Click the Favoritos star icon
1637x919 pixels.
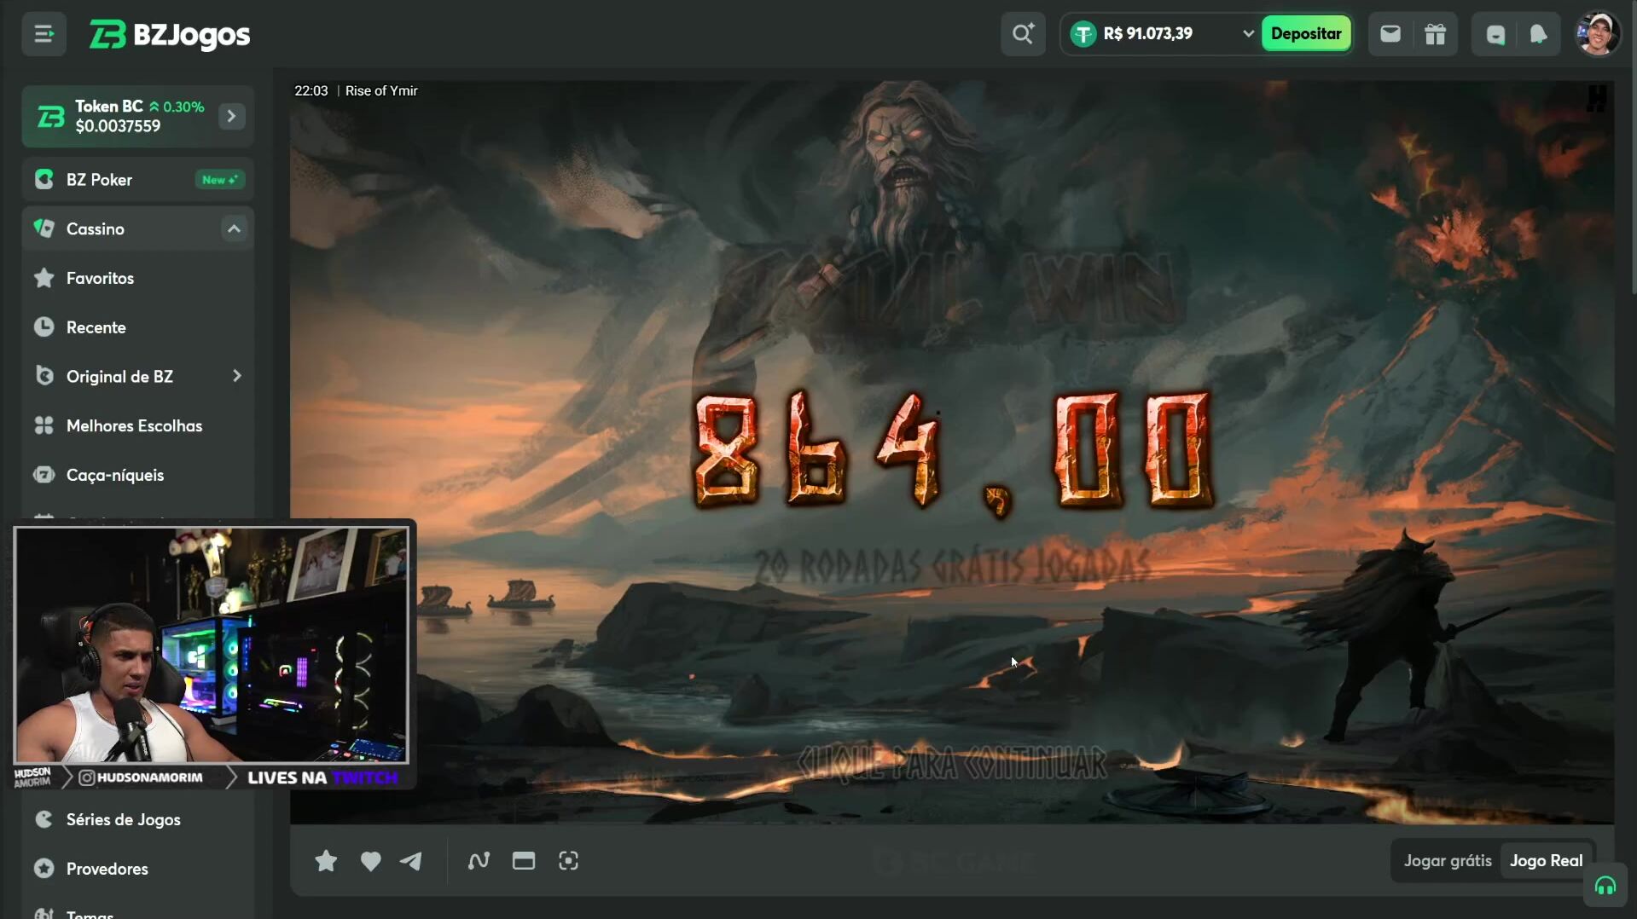click(44, 278)
